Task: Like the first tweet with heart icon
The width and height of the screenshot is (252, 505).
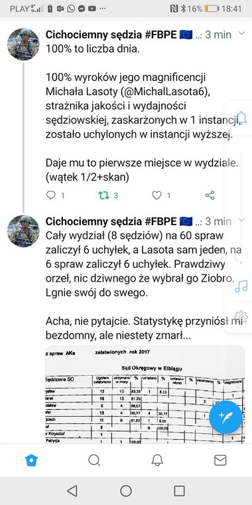Action: [x=157, y=195]
